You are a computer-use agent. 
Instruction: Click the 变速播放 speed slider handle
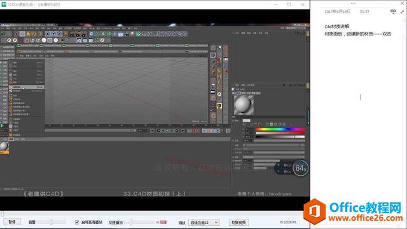pos(131,222)
